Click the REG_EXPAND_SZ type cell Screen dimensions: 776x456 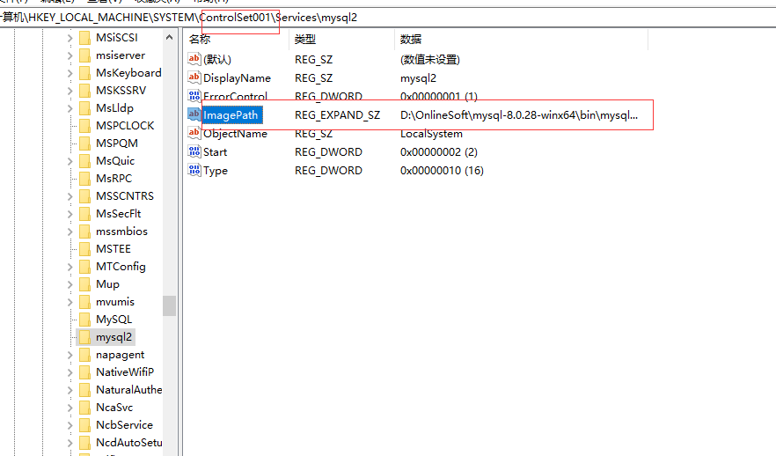(x=338, y=114)
